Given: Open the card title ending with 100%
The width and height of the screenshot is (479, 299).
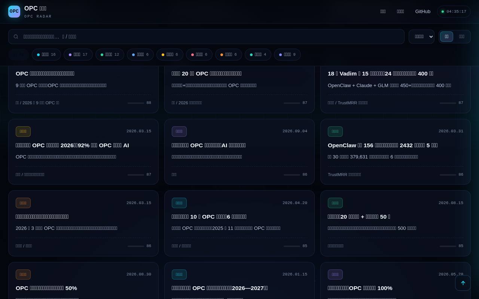Looking at the screenshot, I should [x=360, y=288].
